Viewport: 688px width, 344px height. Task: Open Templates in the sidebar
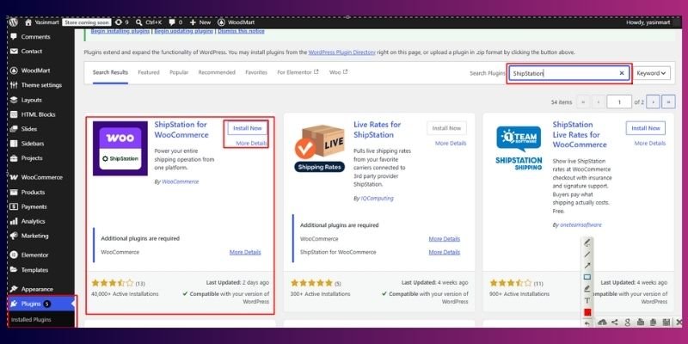34,270
